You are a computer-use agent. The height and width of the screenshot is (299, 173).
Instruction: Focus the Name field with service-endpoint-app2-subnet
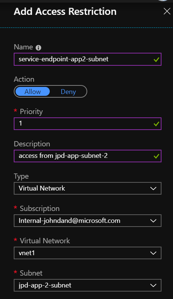[x=88, y=59]
